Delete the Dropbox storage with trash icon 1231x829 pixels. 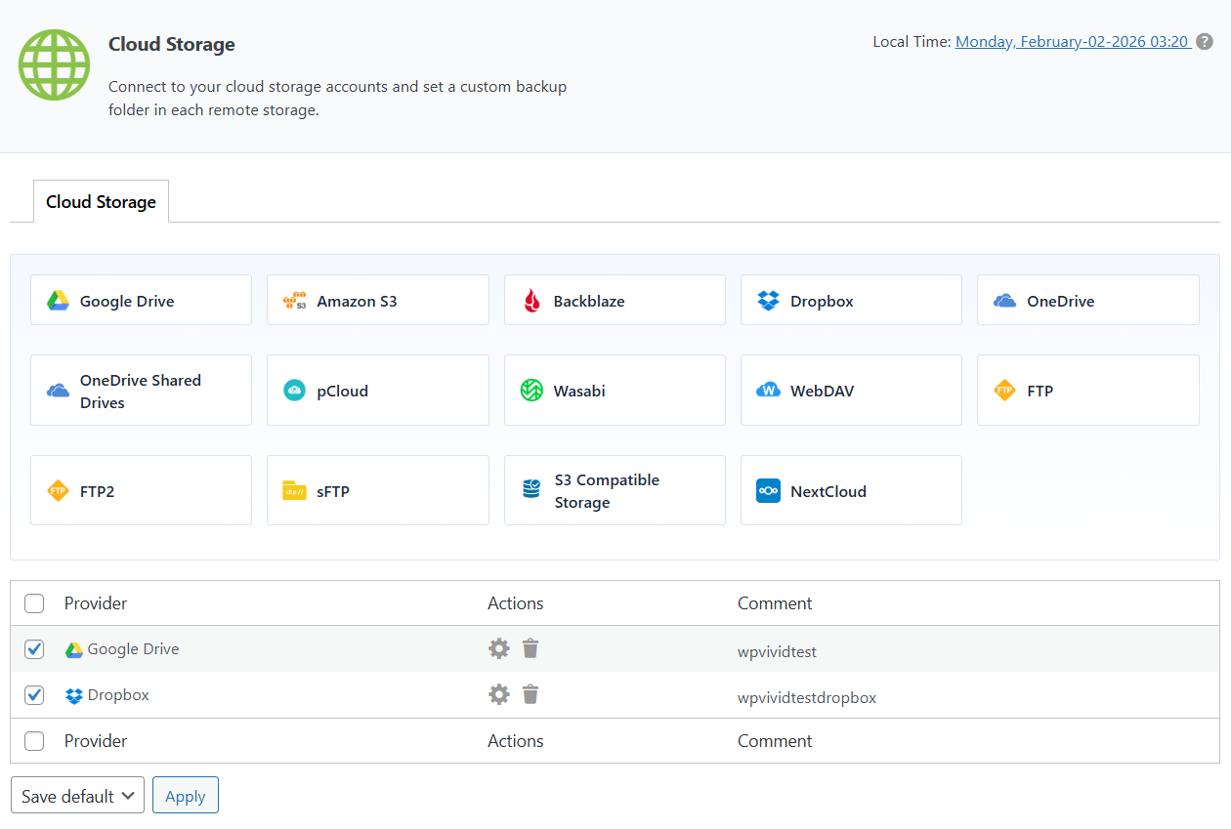point(531,694)
